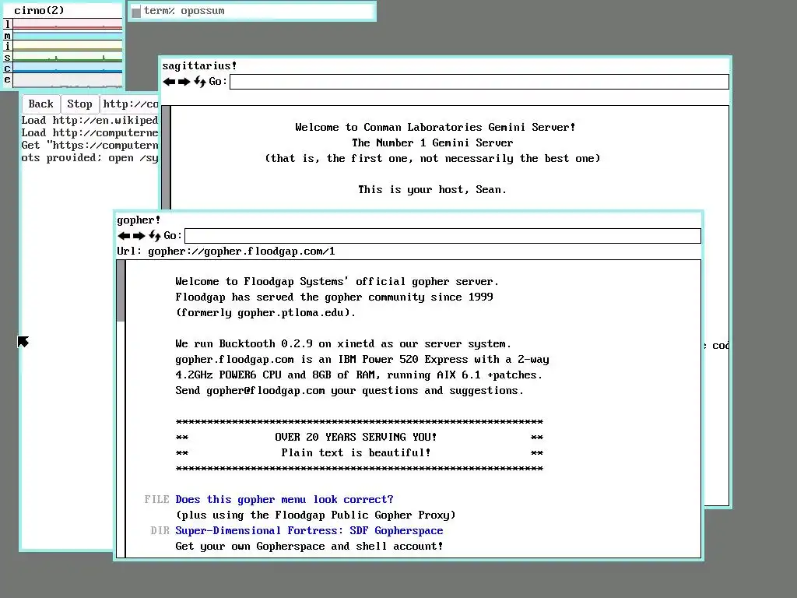This screenshot has height=598, width=797.
Task: Click 'This is your host, Sean.' text
Action: [x=432, y=190]
